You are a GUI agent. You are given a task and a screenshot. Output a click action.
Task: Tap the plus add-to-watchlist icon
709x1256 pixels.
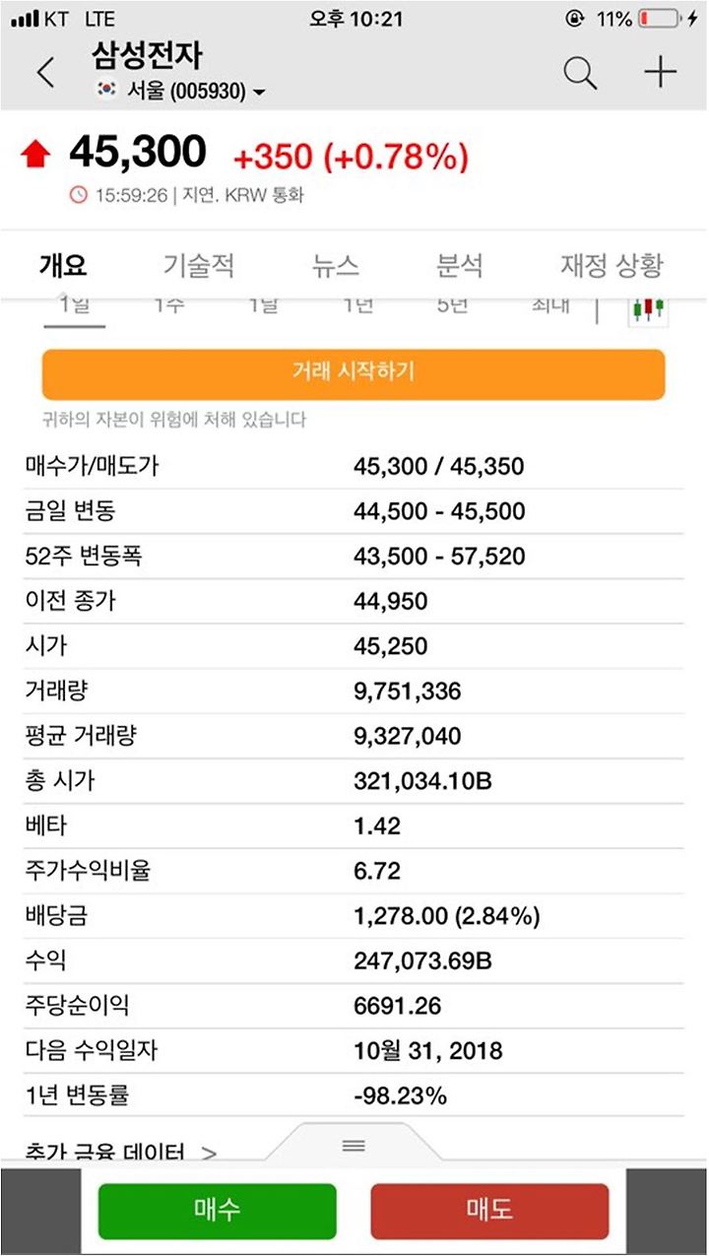pyautogui.click(x=660, y=73)
